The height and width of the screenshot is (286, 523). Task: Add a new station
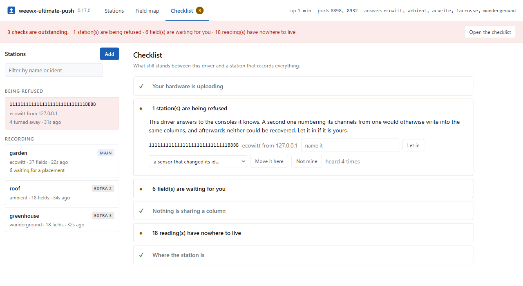coord(110,54)
